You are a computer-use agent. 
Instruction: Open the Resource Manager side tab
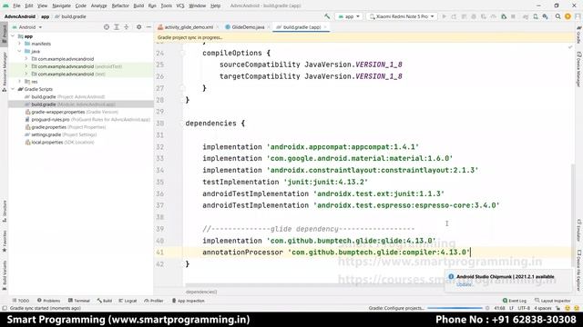tap(4, 71)
